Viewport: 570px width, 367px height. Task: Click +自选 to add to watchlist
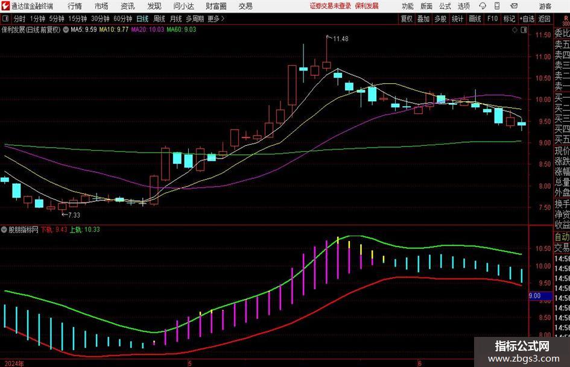click(x=527, y=19)
